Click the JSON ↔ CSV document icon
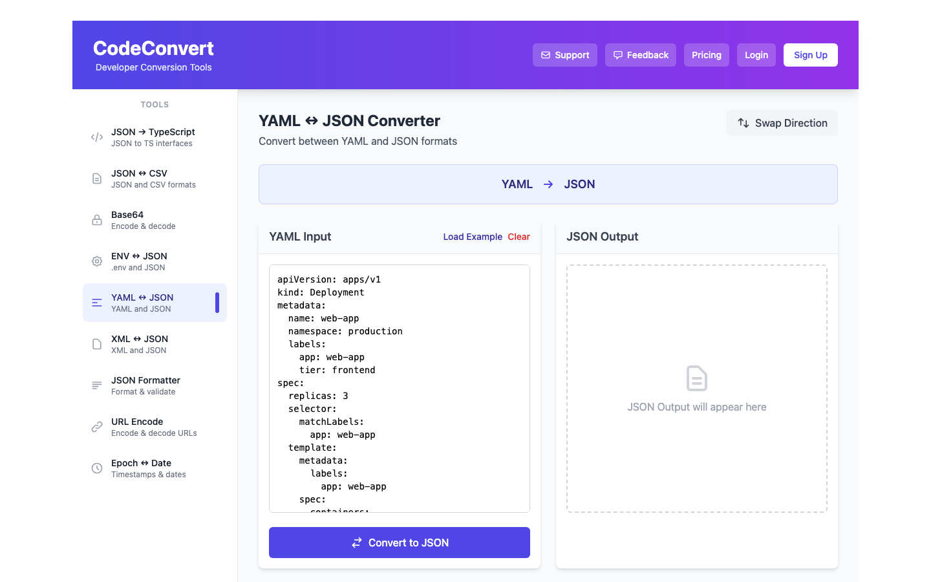931x582 pixels. click(96, 178)
